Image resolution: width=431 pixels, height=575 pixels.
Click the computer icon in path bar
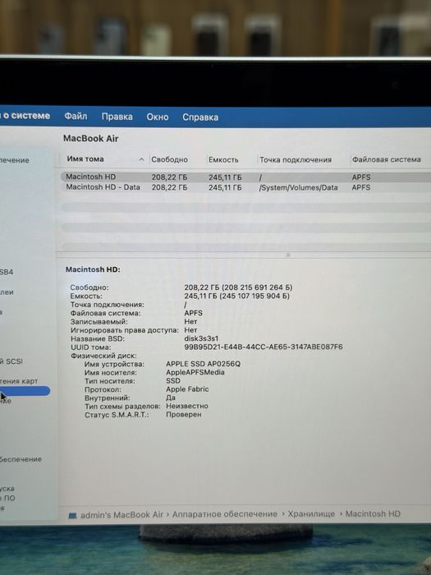click(72, 515)
